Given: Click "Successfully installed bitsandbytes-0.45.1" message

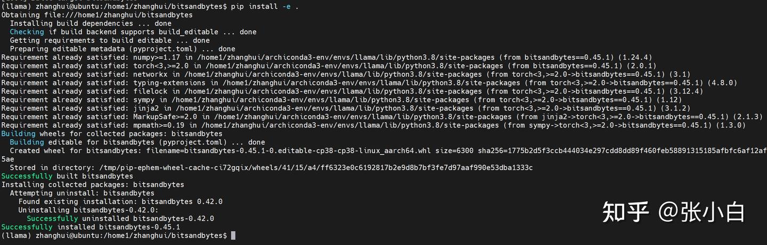Looking at the screenshot, I should (x=91, y=227).
